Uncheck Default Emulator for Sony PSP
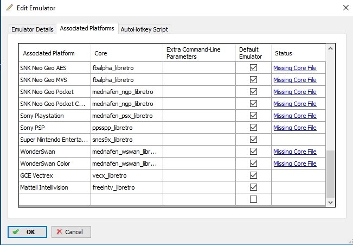353x245 pixels. coord(253,128)
